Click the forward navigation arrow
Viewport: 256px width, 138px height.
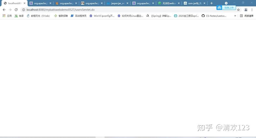point(10,10)
